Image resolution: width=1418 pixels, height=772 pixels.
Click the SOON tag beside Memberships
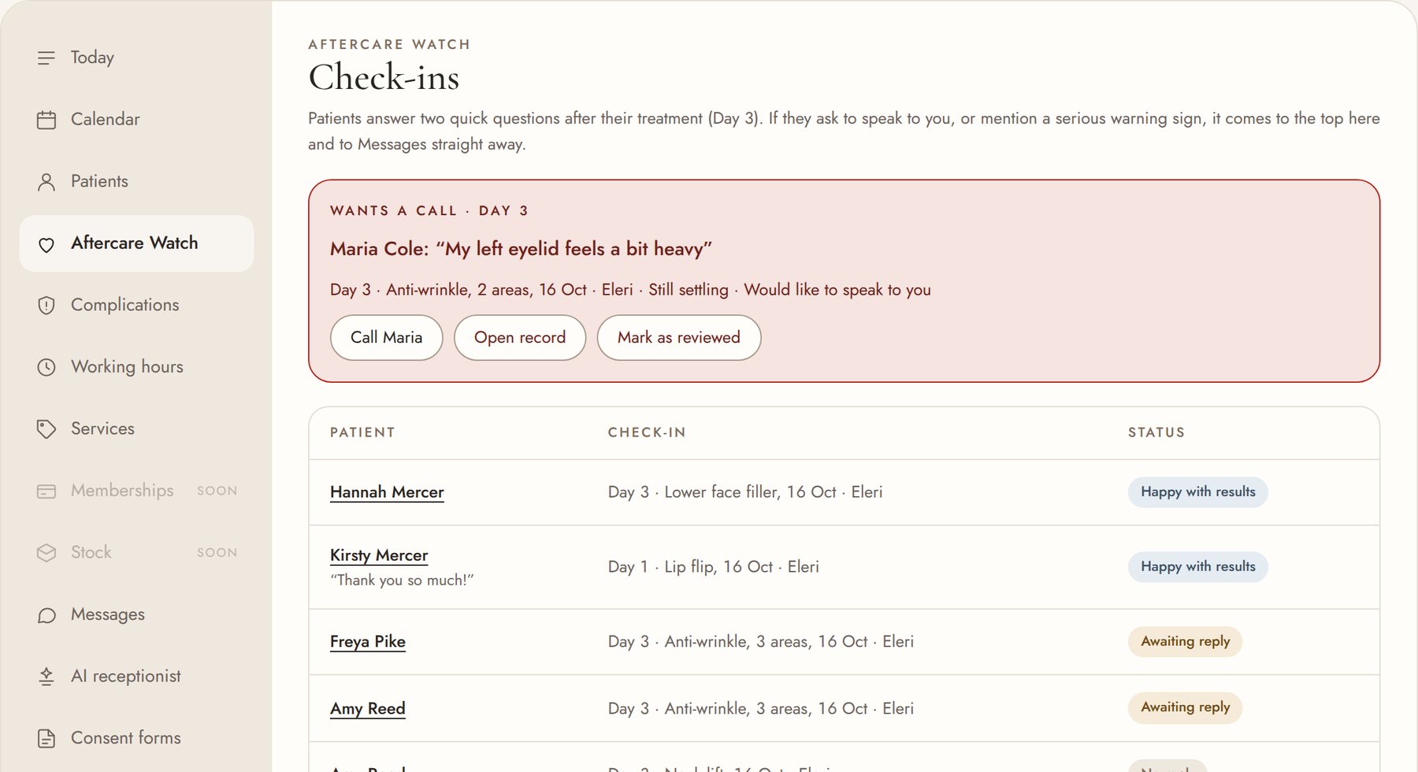point(217,491)
